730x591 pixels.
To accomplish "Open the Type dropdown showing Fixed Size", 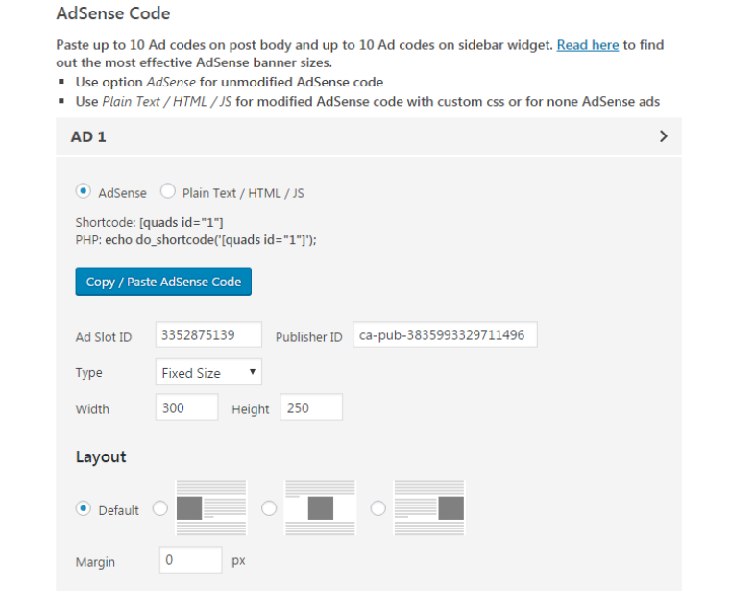I will pyautogui.click(x=208, y=372).
